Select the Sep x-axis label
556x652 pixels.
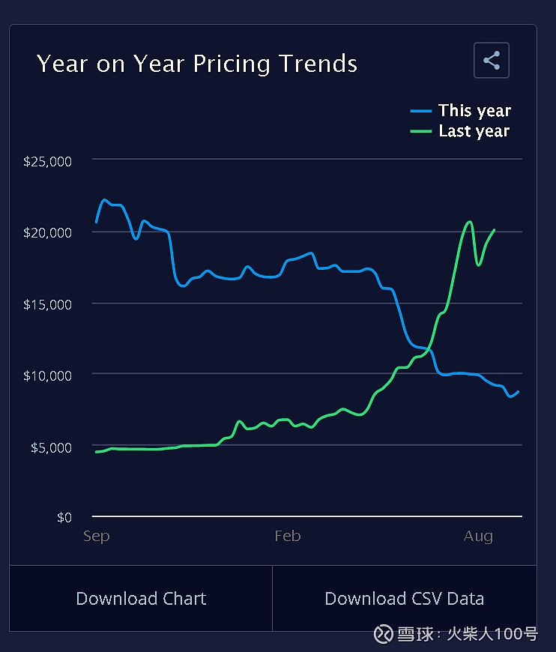[x=97, y=536]
